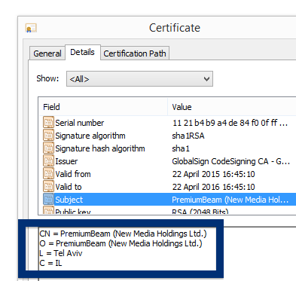Select the Details tab

pyautogui.click(x=83, y=52)
